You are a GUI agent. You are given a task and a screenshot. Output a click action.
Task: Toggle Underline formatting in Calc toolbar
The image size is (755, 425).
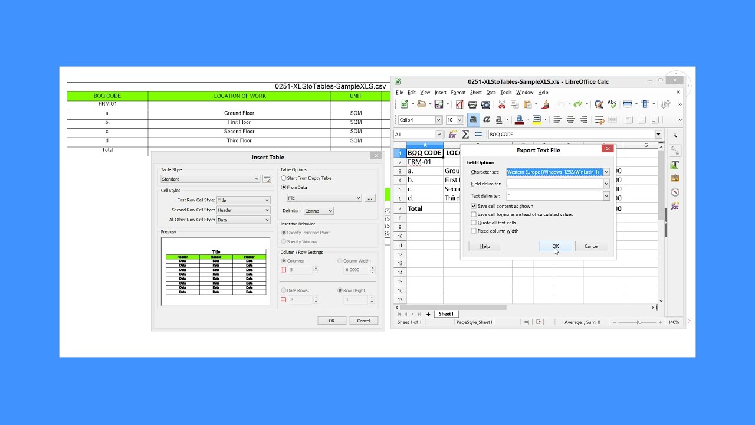click(500, 120)
